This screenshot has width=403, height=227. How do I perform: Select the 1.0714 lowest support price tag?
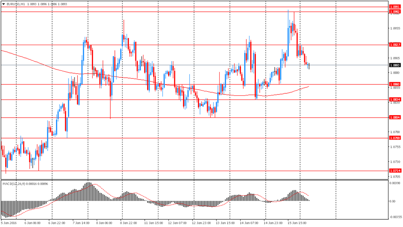pos(395,171)
